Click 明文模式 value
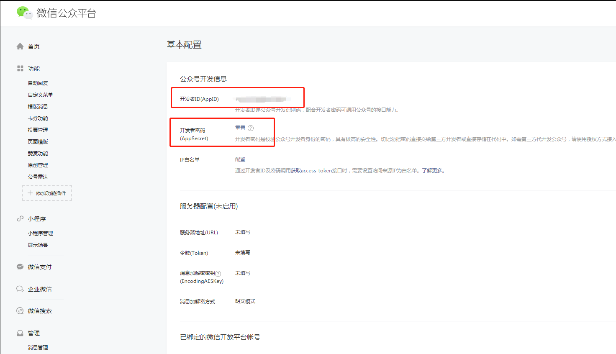The width and height of the screenshot is (616, 354). click(x=245, y=301)
